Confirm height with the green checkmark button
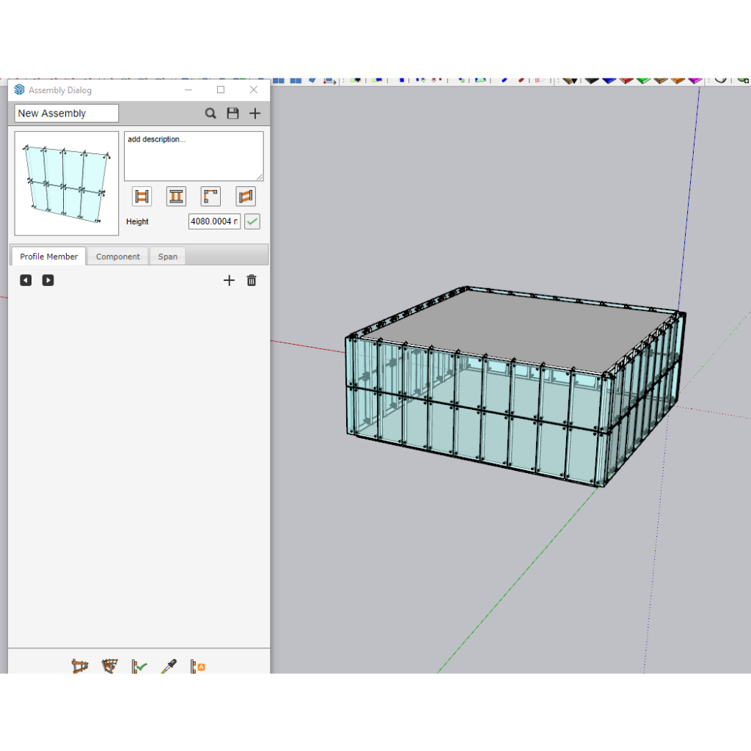This screenshot has width=751, height=751. click(x=252, y=221)
